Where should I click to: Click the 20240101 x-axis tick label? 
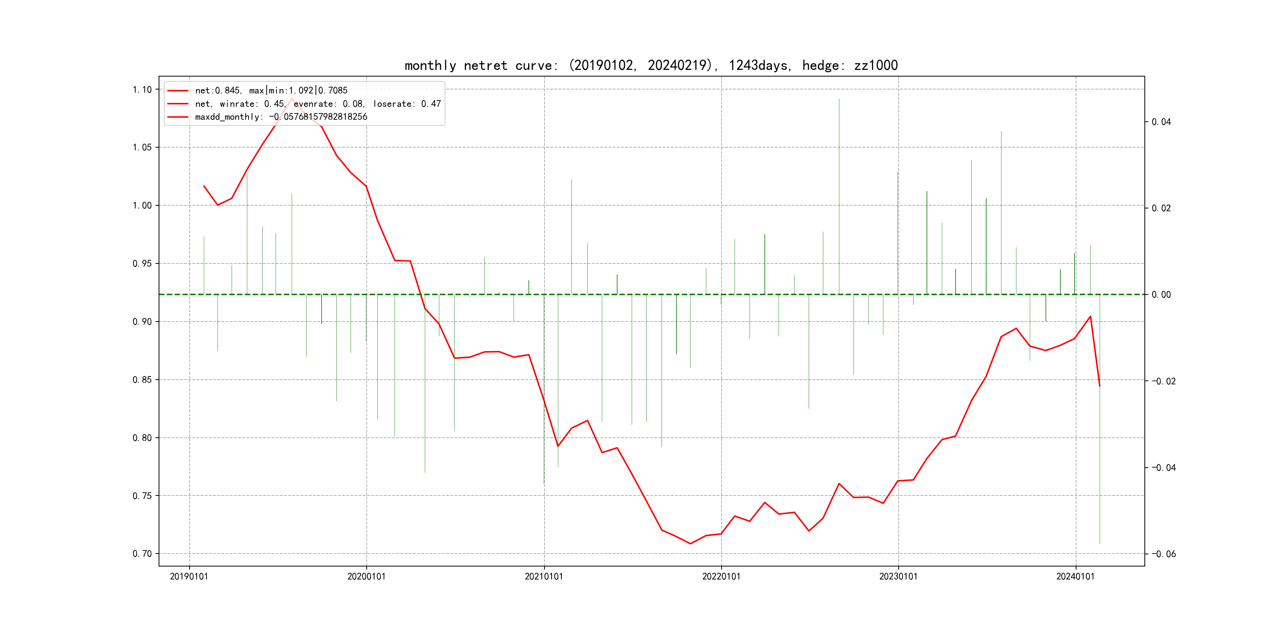coord(1075,576)
